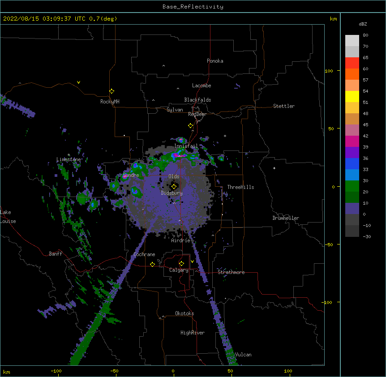The image size is (386, 377).
Task: Click the magenta storm cell just above Innisfail label
Action: point(181,140)
